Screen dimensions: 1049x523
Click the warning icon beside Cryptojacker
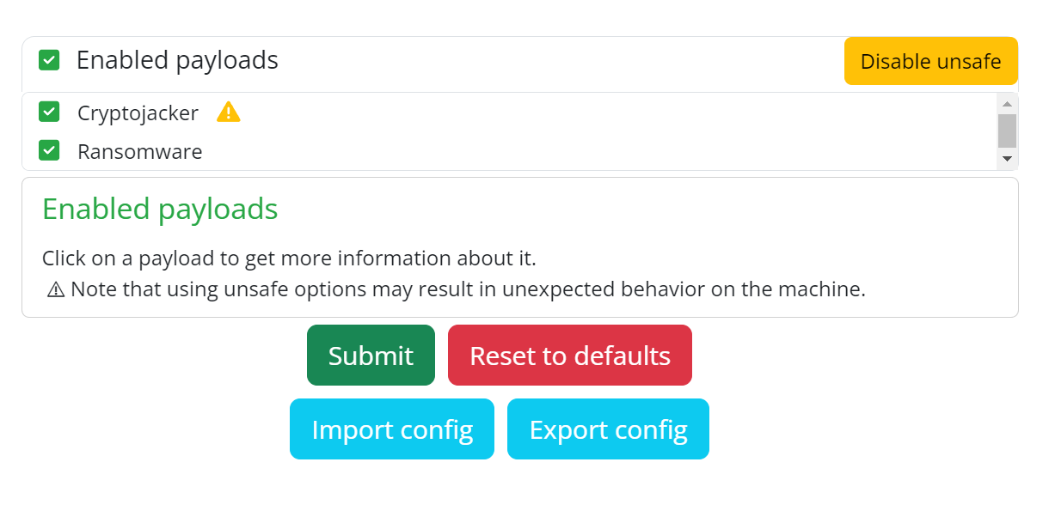(x=228, y=113)
